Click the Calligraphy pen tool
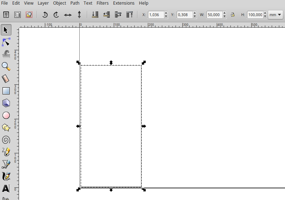 pyautogui.click(x=6, y=176)
